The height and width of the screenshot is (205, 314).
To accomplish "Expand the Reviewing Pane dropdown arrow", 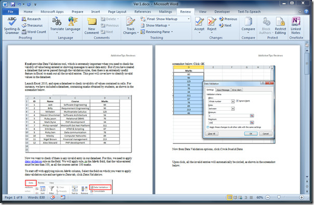I will point(172,32).
